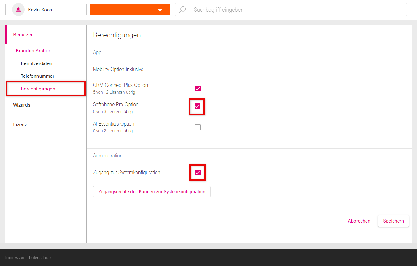Viewport: 417px width, 266px height.
Task: Enable the AI Essentials Option checkbox
Action: (198, 127)
